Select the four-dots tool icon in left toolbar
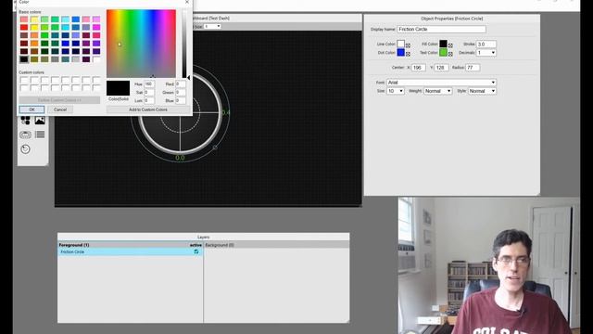Screen dimensions: 593x334 pos(25,121)
